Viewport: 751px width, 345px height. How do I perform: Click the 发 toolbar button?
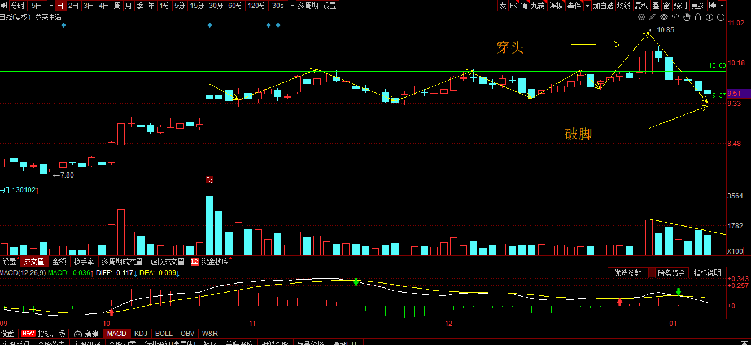tap(503, 6)
